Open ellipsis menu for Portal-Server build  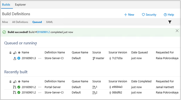pyautogui.click(x=40, y=87)
